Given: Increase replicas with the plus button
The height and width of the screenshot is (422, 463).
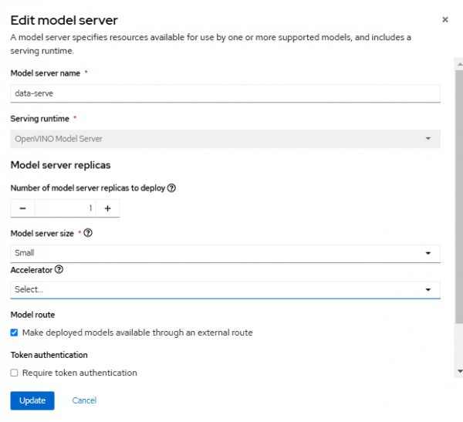Looking at the screenshot, I should [107, 208].
